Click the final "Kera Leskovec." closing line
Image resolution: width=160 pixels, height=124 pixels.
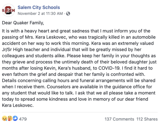pos(18,105)
